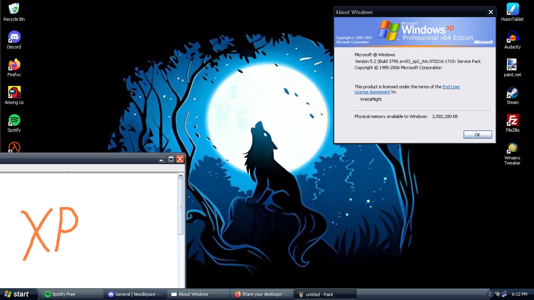Image resolution: width=534 pixels, height=300 pixels.
Task: Select the Half-Life lambda desktop icon
Action: coord(14,147)
